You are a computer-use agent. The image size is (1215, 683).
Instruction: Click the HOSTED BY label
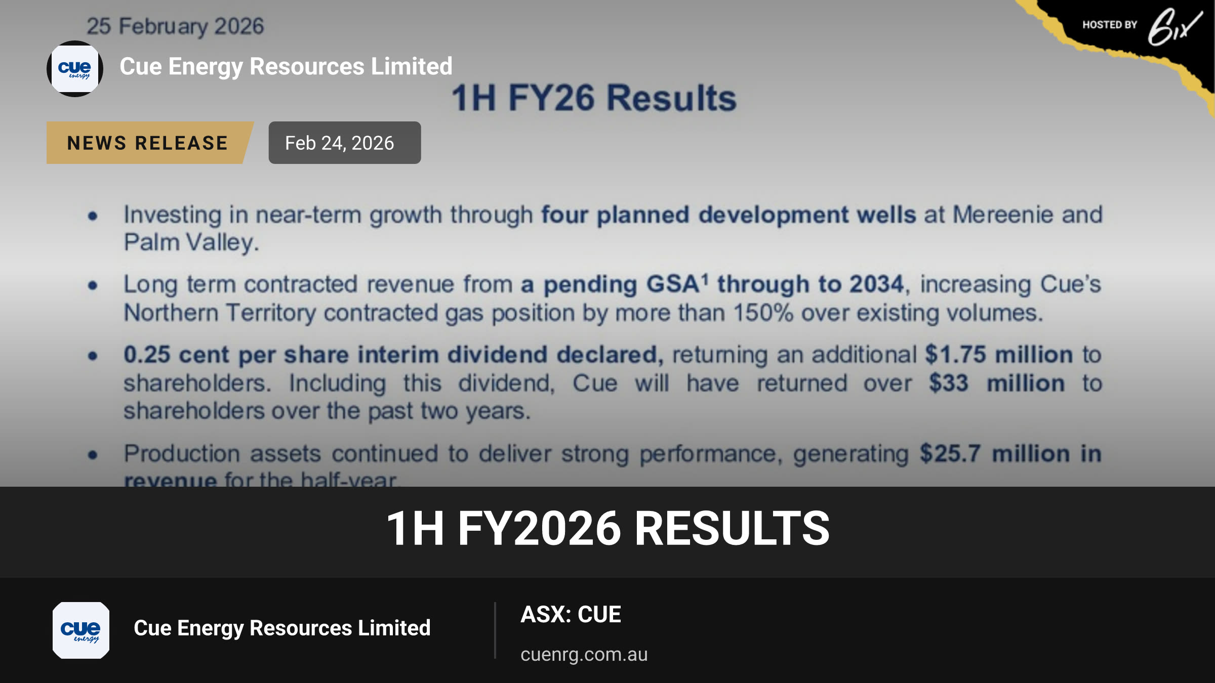pos(1109,25)
